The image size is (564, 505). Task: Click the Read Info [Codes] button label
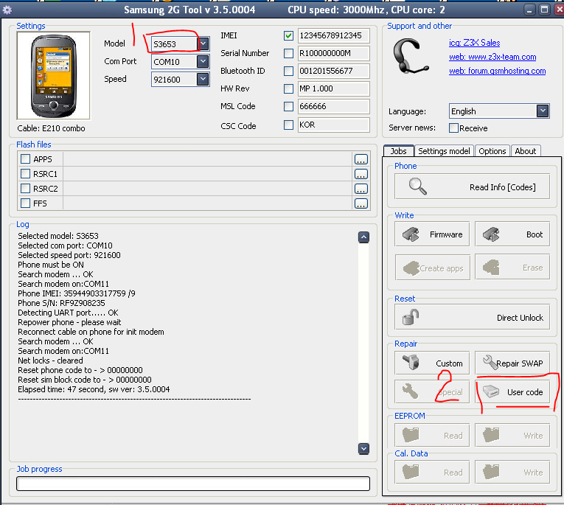(x=503, y=187)
